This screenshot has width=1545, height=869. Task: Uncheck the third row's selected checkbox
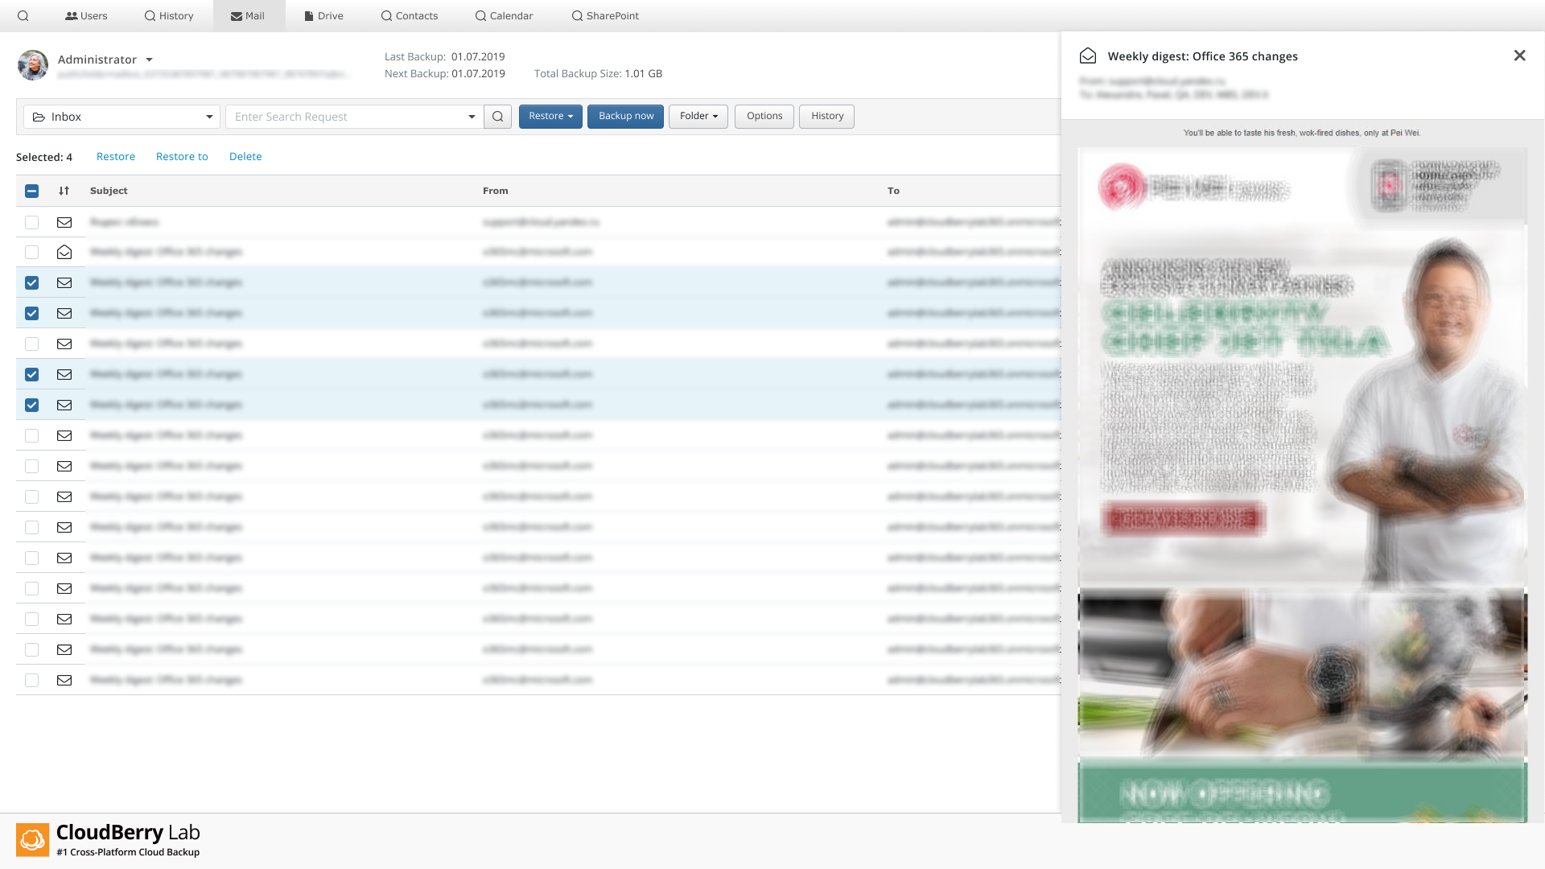tap(31, 283)
